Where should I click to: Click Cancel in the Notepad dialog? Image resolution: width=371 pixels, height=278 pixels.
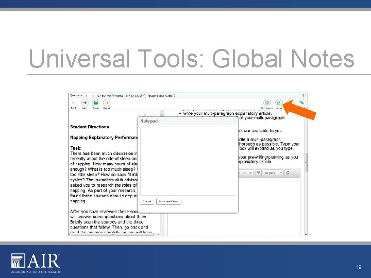147,201
